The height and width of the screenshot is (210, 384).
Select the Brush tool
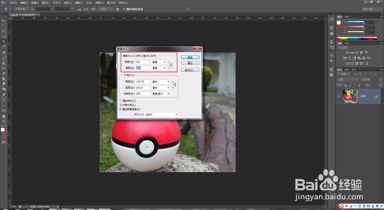4,58
